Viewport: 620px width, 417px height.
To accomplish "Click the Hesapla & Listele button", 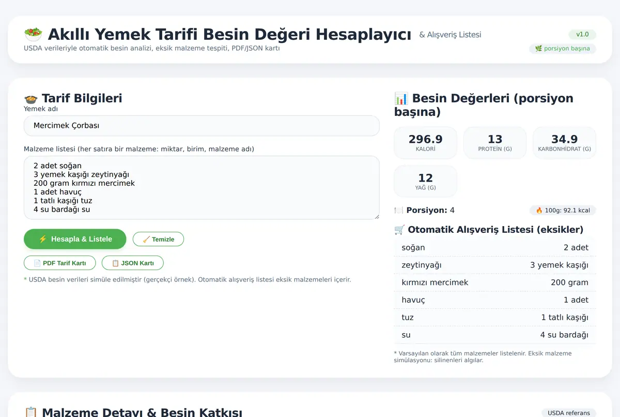I will tap(75, 239).
